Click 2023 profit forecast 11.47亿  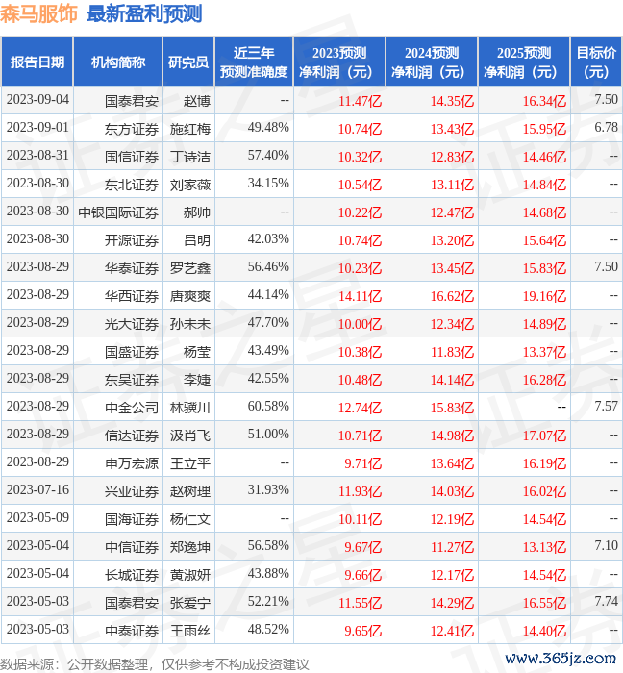coord(360,101)
